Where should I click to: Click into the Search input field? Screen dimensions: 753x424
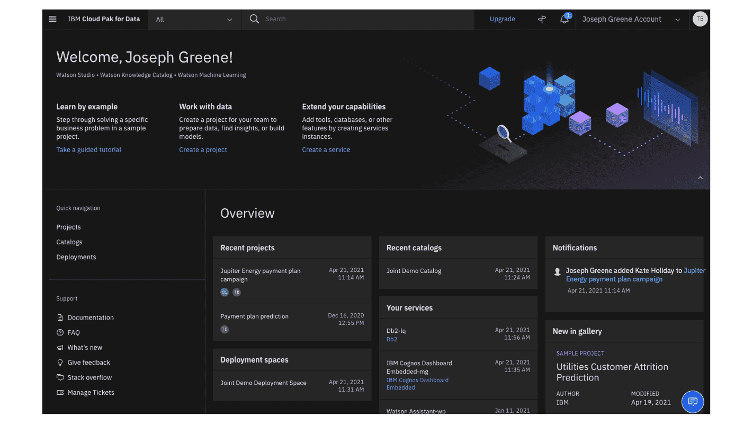pyautogui.click(x=365, y=19)
